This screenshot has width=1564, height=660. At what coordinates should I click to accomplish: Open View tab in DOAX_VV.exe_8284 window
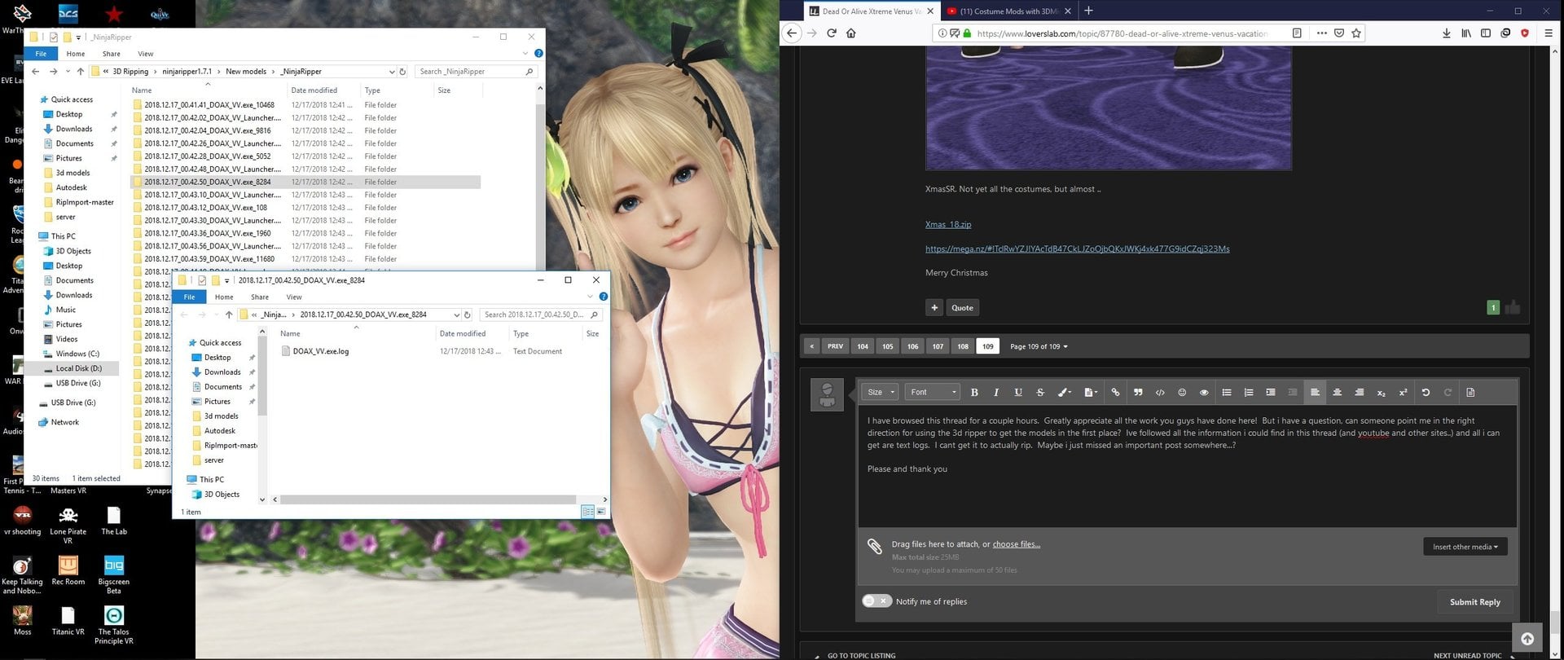coord(294,297)
